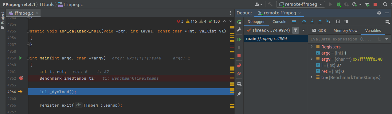
Task: Switch to the Memory View tab
Action: (x=346, y=30)
